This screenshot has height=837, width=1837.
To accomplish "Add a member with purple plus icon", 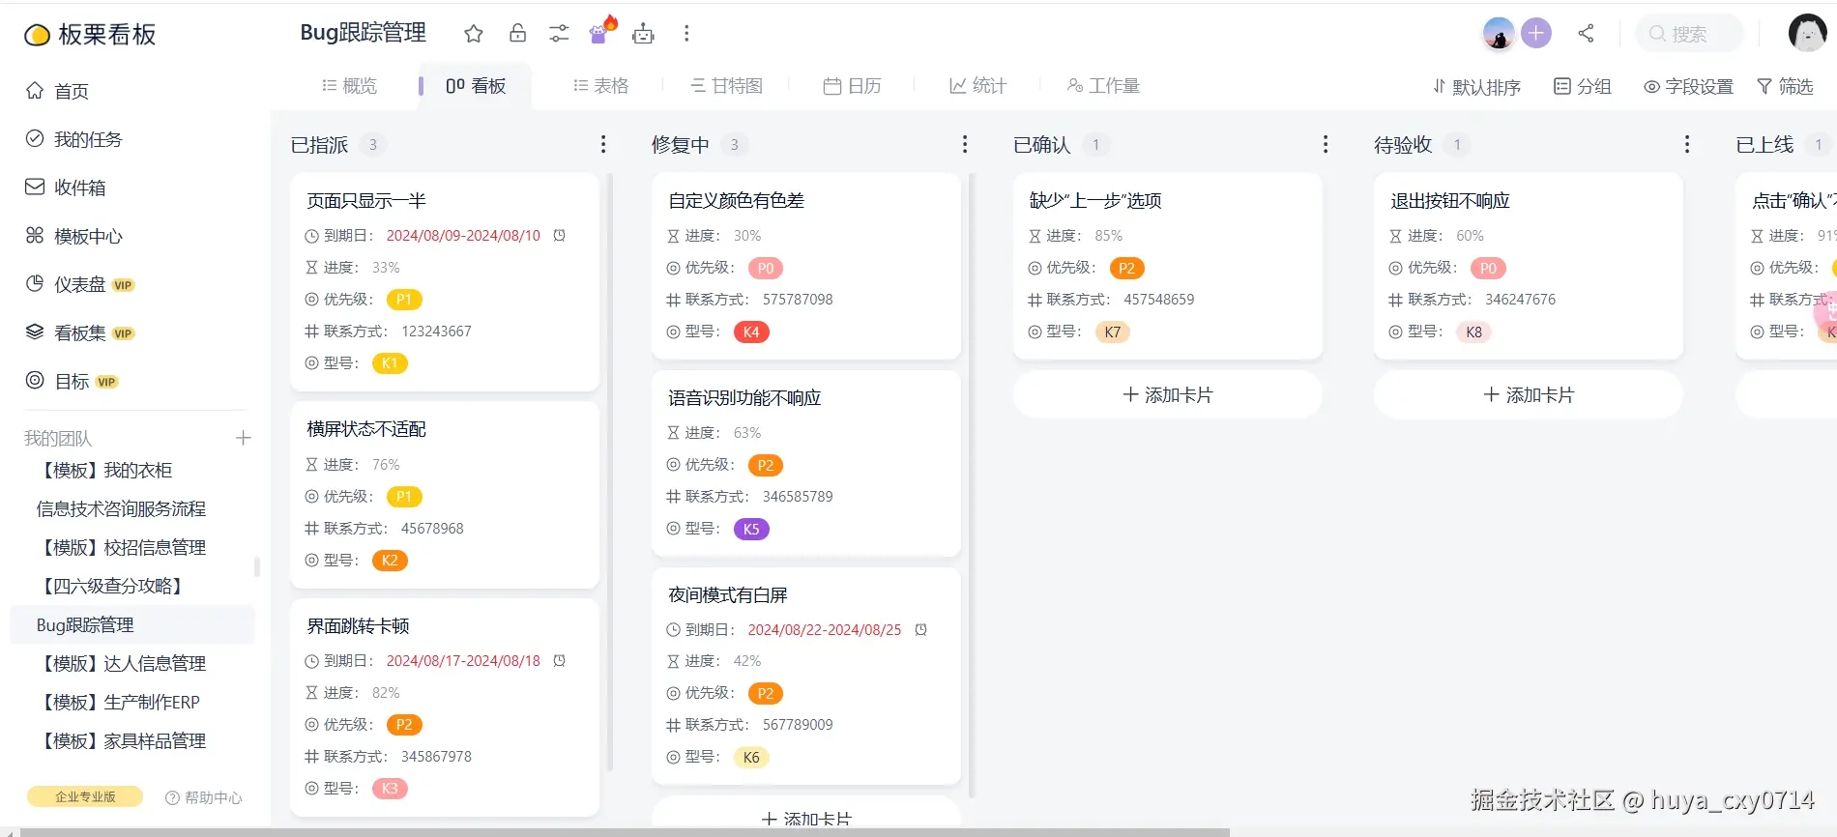I will point(1536,33).
